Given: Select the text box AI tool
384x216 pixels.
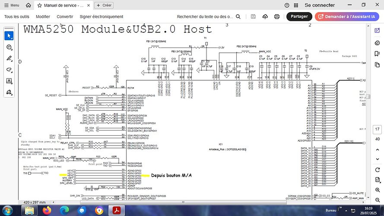Looking at the screenshot, I should (x=9, y=81).
